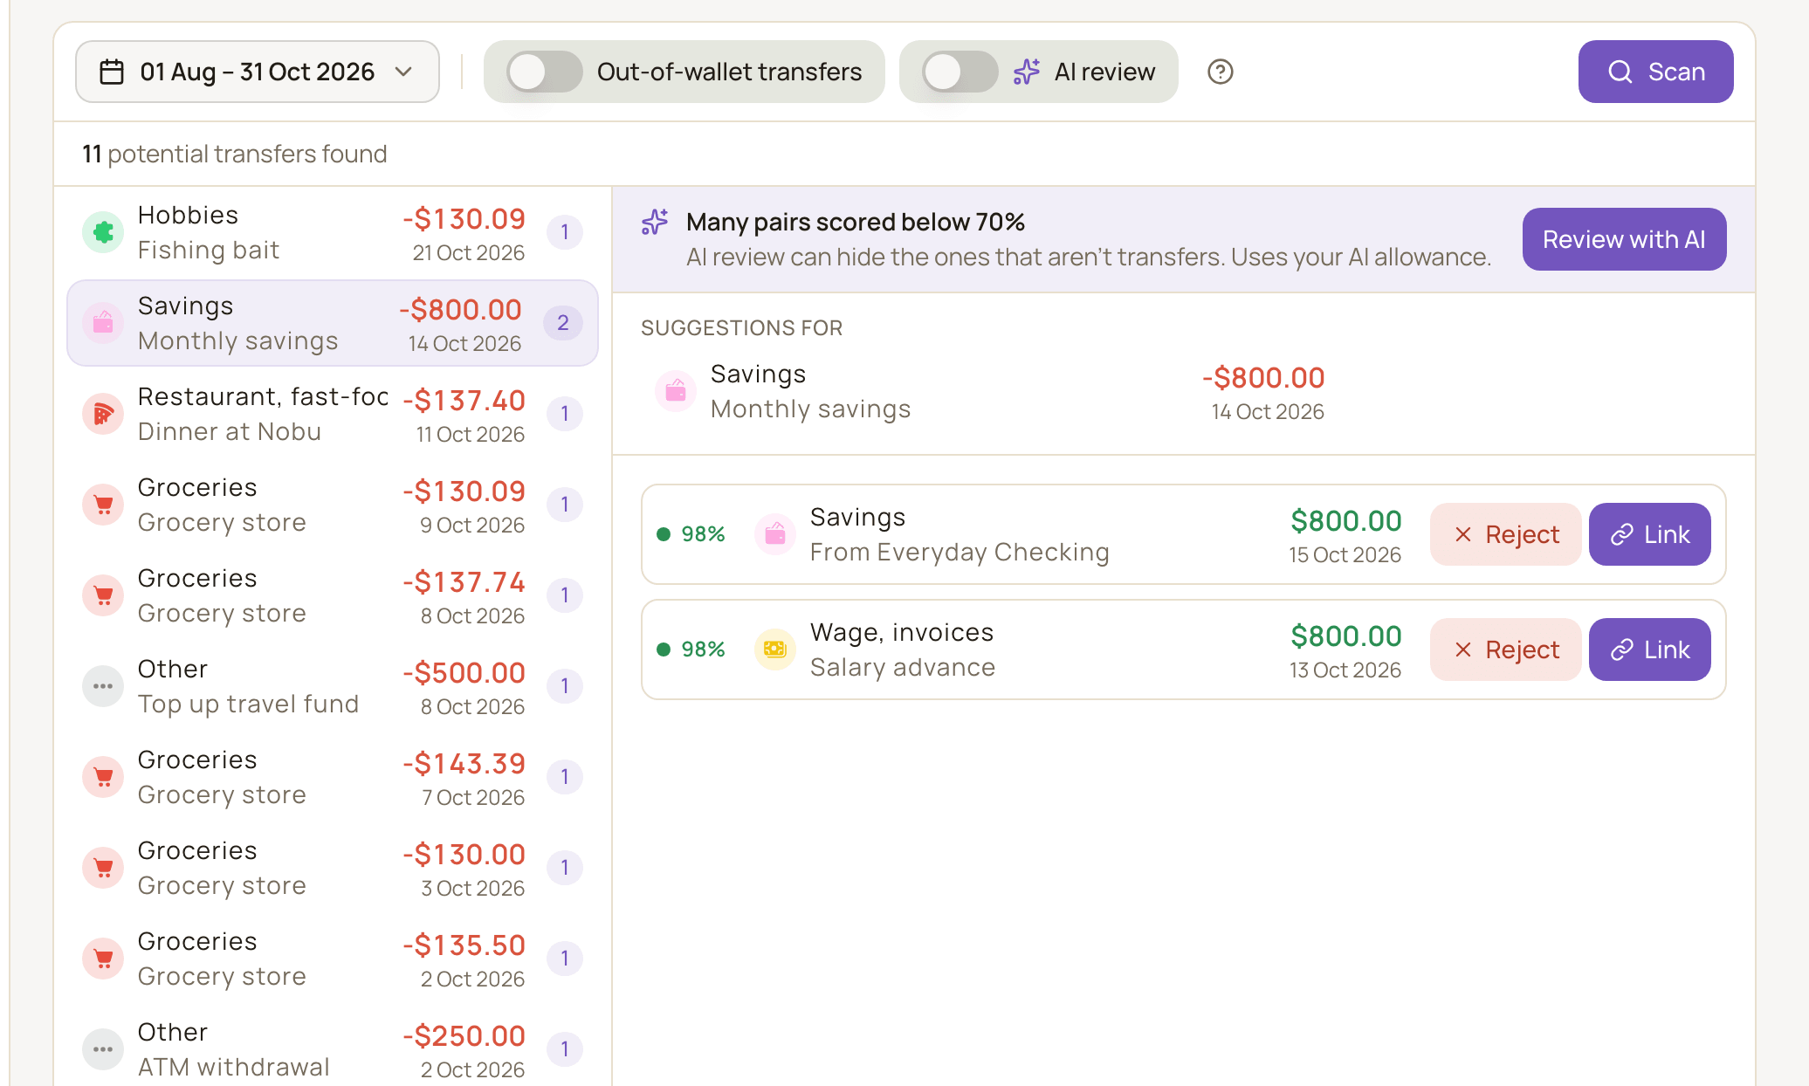
Task: Click the cart icon for -$130.09 Groceries
Action: point(103,505)
